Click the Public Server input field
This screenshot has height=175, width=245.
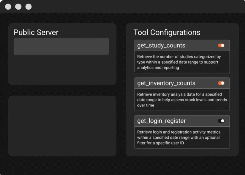[x=61, y=46]
